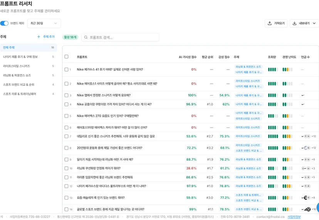Click the 사업자정보 footer link

click(294, 217)
